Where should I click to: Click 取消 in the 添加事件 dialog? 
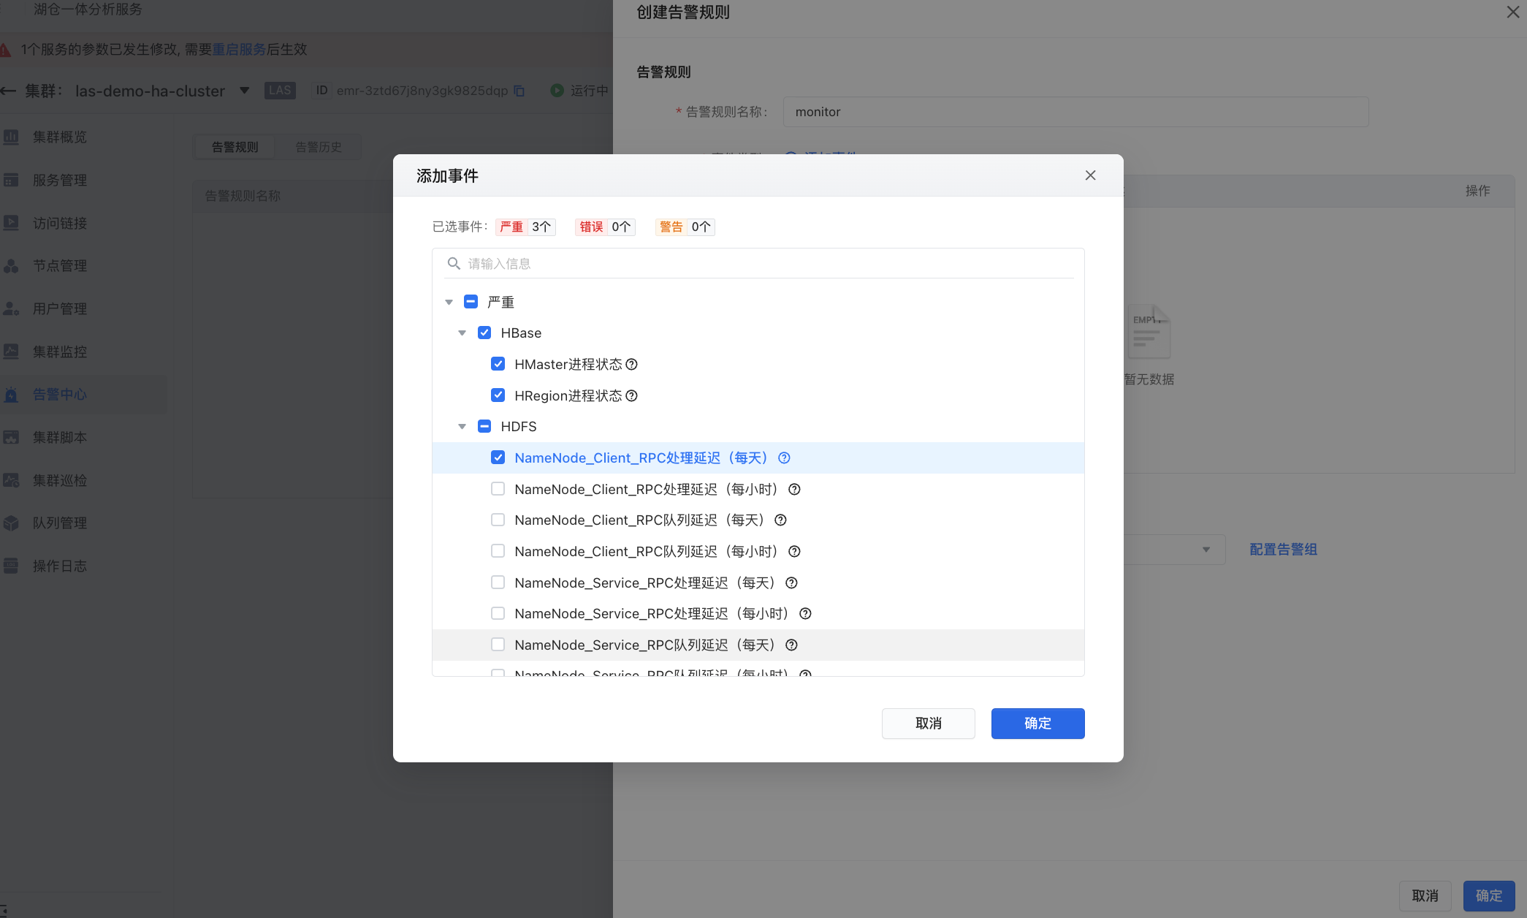pos(928,723)
